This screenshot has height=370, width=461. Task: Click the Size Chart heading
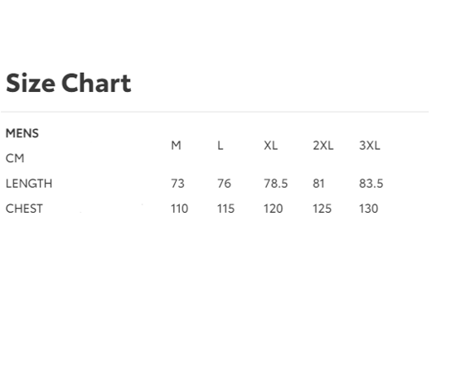[68, 84]
